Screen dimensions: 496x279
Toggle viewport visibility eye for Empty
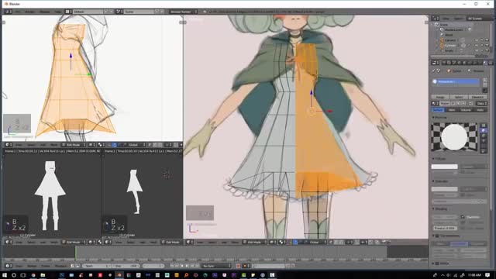tap(477, 50)
